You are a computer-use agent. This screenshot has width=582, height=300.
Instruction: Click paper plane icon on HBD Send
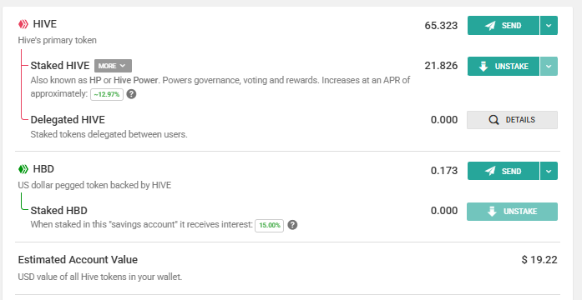490,171
